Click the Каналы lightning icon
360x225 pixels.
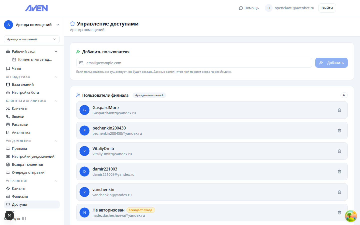pos(8,188)
